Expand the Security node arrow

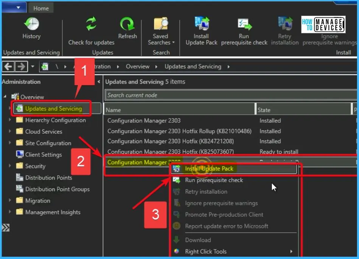tap(9, 165)
